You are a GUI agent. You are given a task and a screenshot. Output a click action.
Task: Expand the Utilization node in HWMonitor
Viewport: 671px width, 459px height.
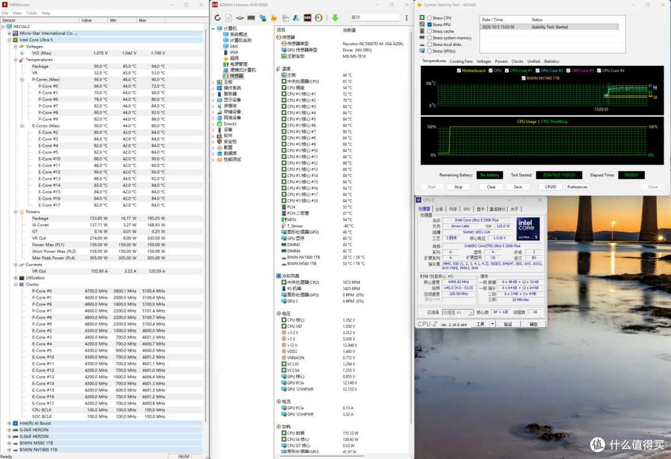pyautogui.click(x=16, y=278)
